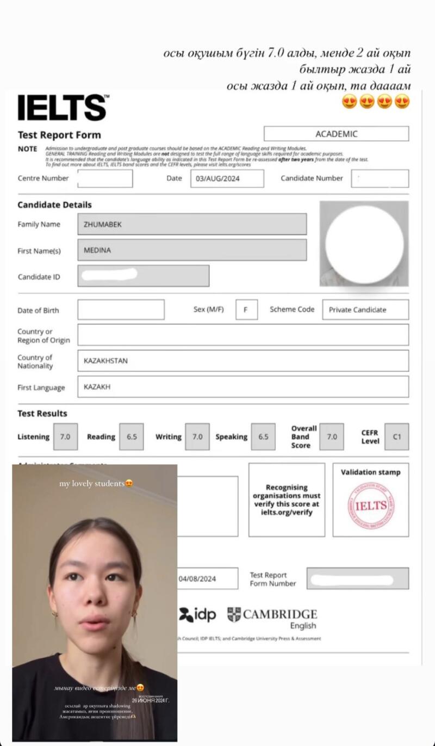Click the empty Centre Number field
435x746 pixels.
coord(105,178)
